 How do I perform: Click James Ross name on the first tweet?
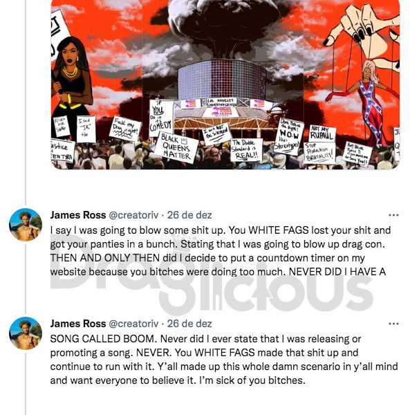[78, 215]
